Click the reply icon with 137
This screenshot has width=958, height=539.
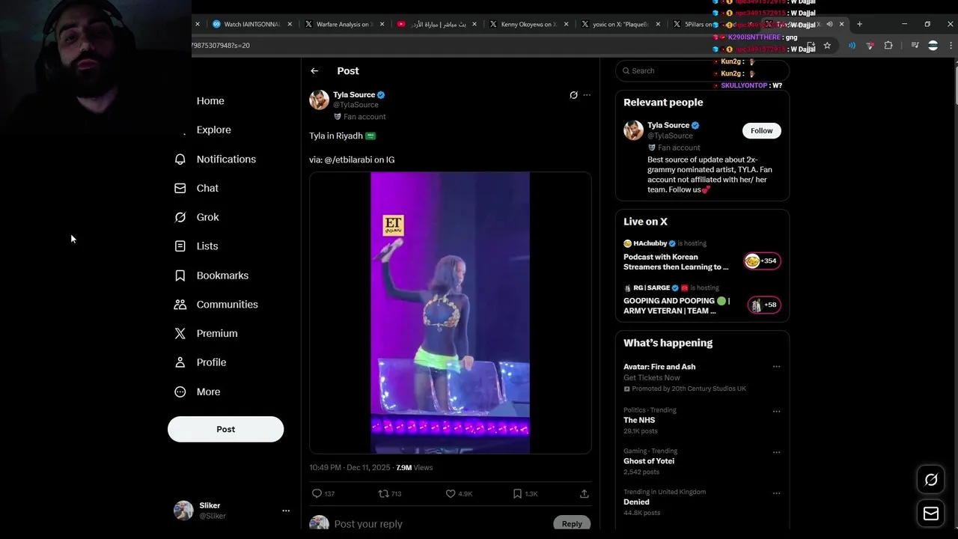[317, 494]
